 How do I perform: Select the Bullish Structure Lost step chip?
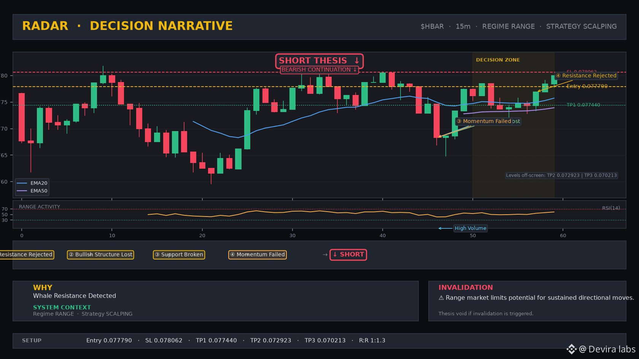click(x=100, y=255)
